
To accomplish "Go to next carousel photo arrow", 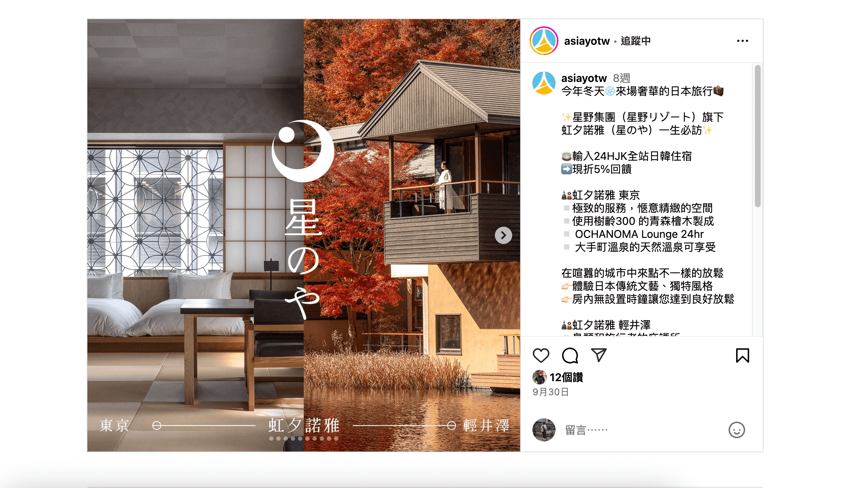I will [x=503, y=235].
